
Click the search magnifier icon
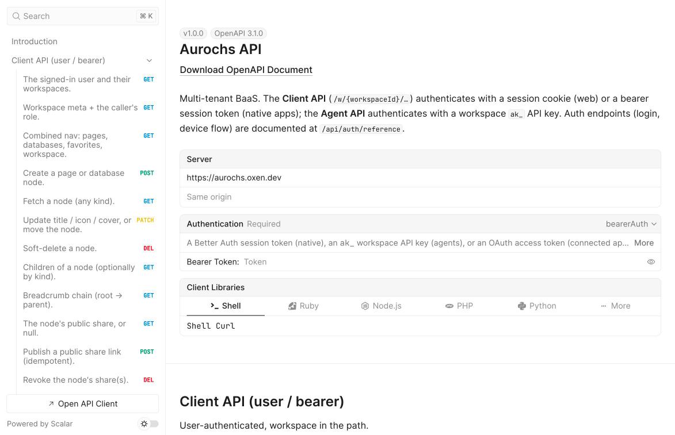click(16, 16)
